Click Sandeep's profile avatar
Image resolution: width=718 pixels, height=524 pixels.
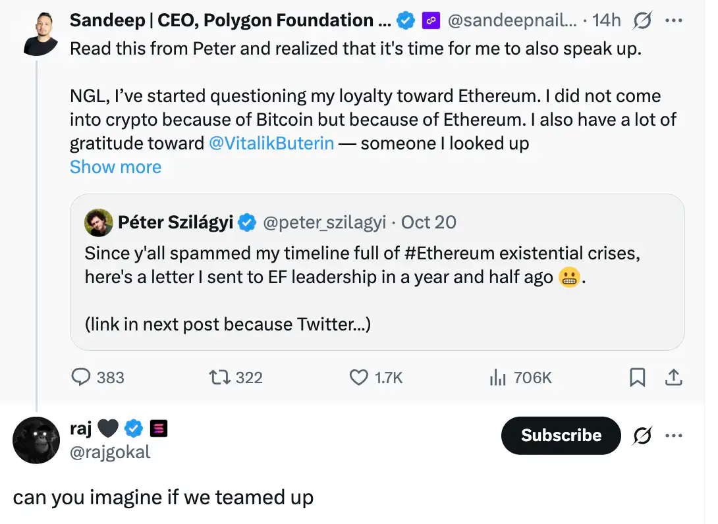point(40,33)
